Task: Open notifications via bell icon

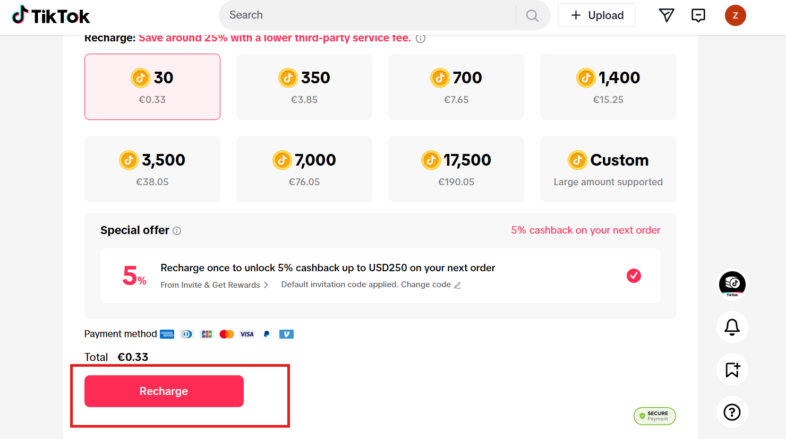Action: pos(732,327)
